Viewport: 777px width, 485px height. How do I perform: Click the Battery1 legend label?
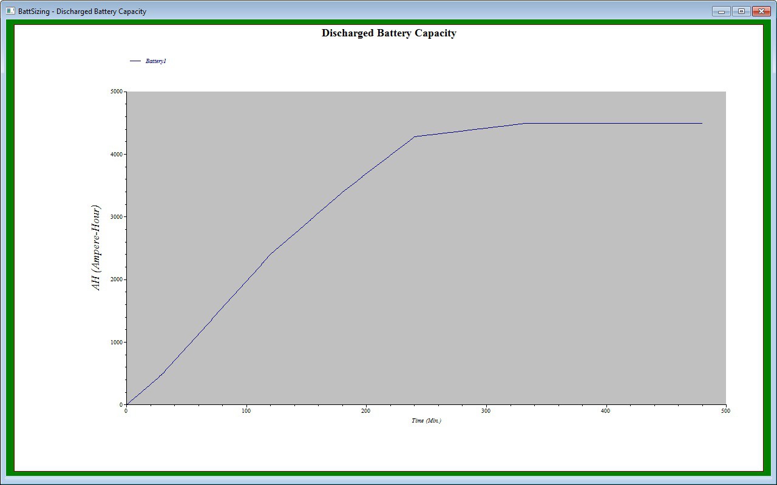(x=156, y=61)
